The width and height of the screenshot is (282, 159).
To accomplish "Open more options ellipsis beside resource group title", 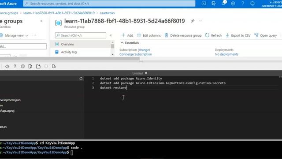I will click(x=200, y=21).
